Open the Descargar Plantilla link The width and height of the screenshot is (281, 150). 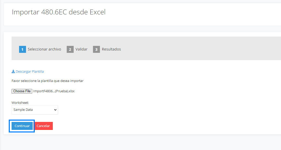(30, 72)
